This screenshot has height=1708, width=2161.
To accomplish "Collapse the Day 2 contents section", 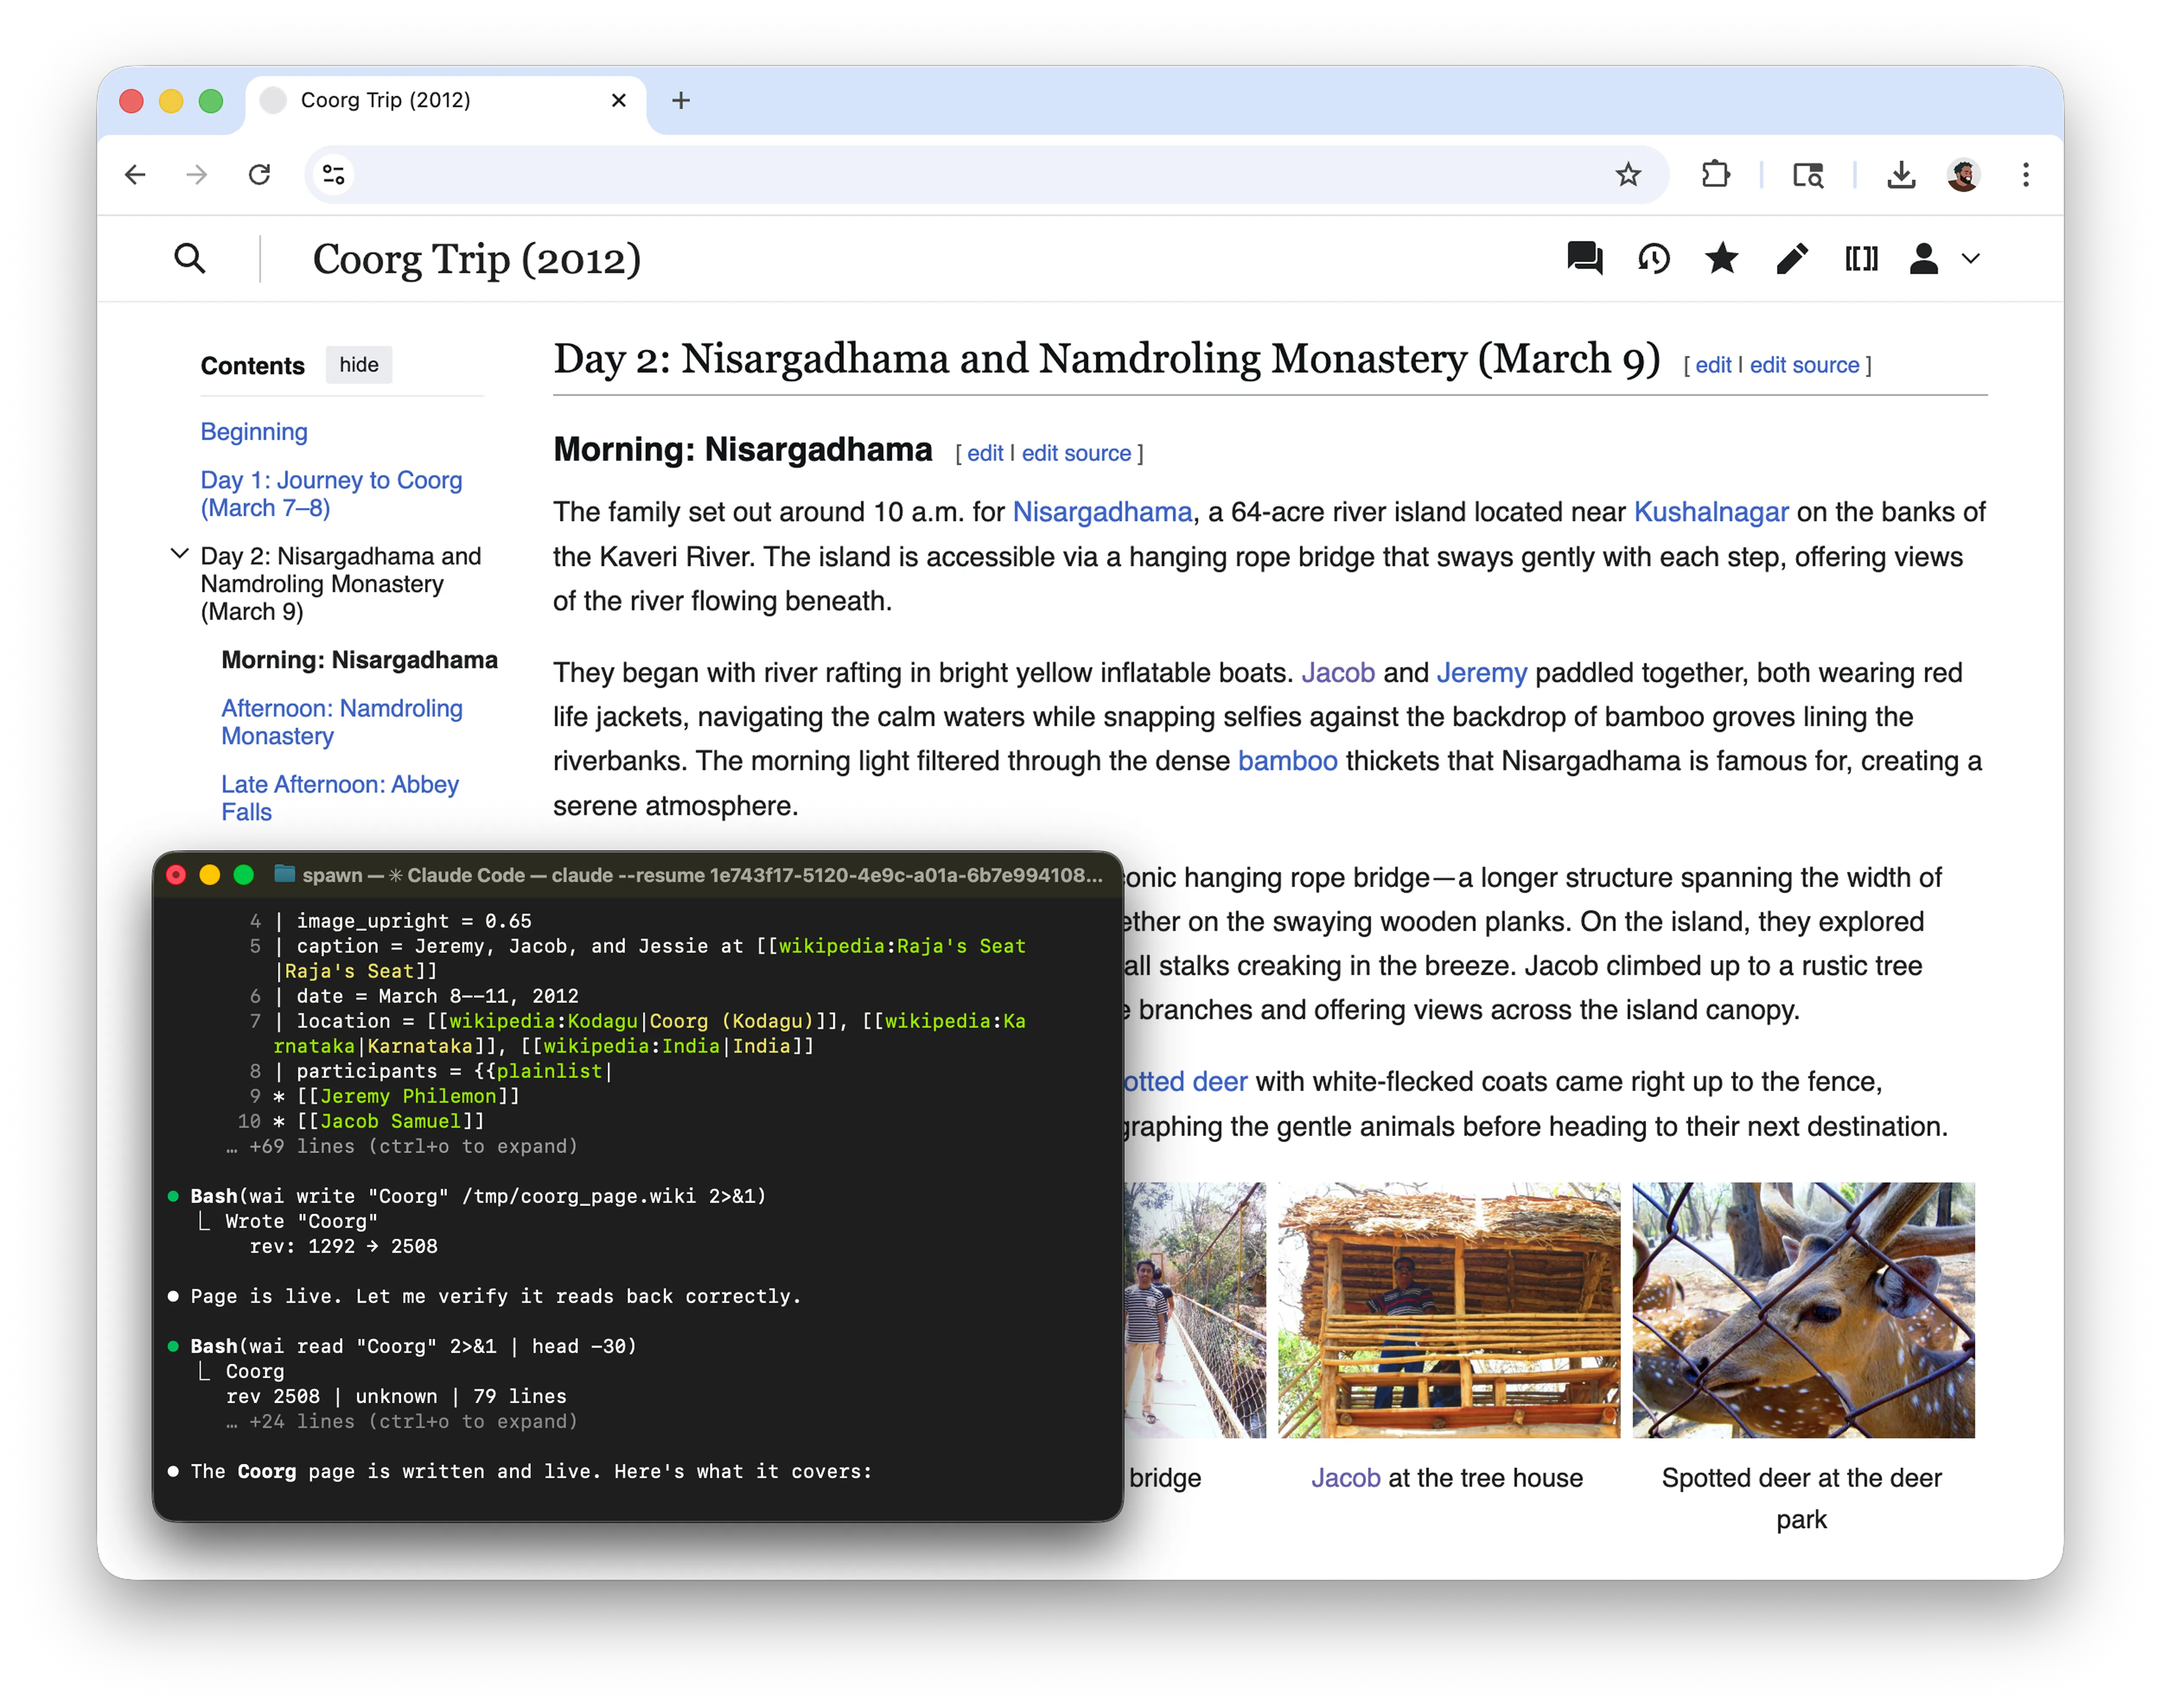I will tap(180, 554).
